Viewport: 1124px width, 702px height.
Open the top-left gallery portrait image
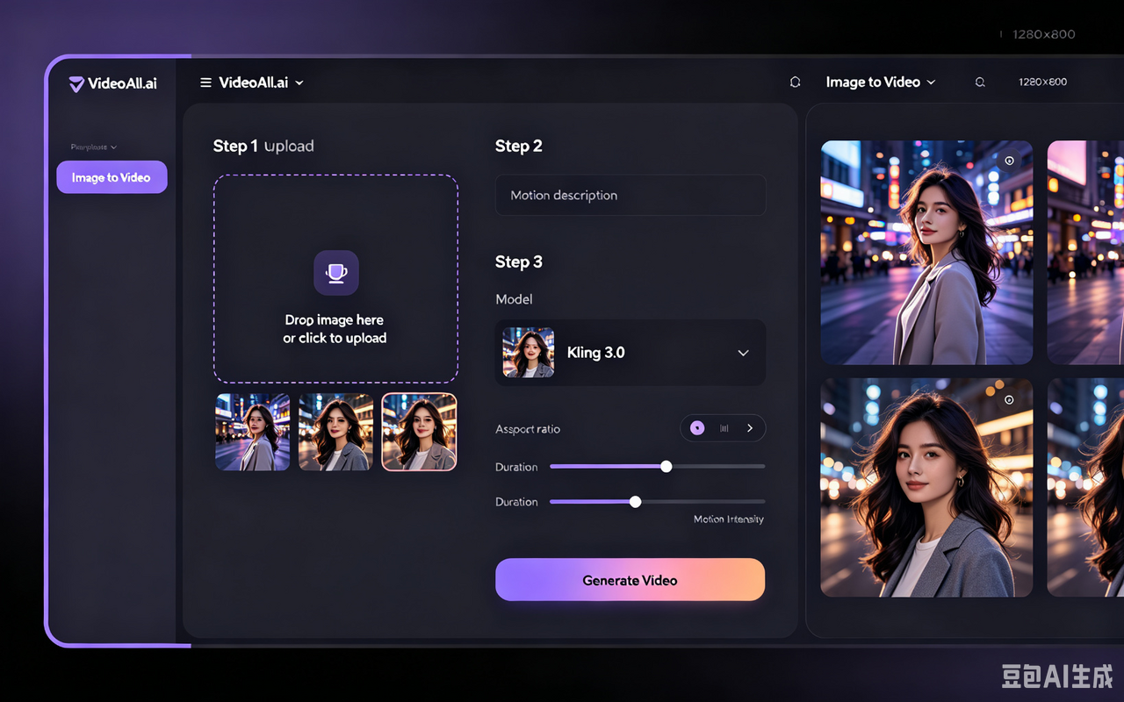926,253
